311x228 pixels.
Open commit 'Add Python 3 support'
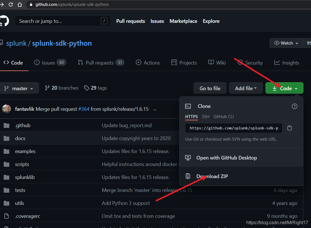(x=126, y=203)
